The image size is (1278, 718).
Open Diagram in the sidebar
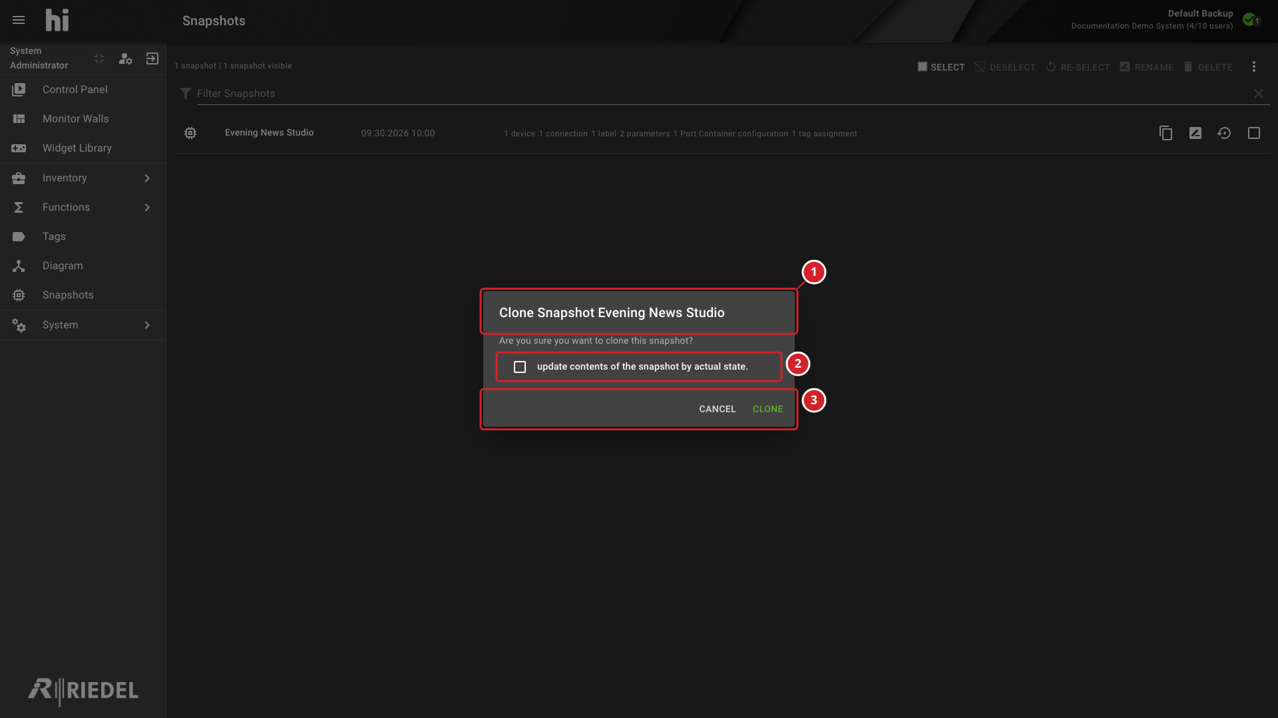pyautogui.click(x=83, y=266)
